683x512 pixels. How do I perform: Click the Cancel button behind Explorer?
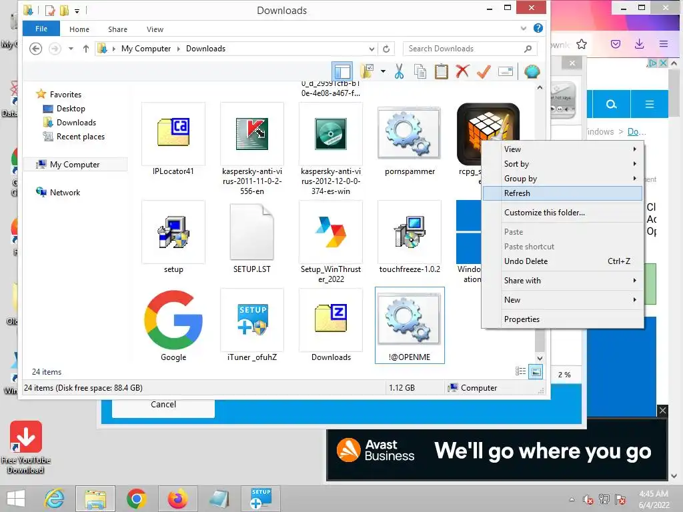tap(163, 405)
